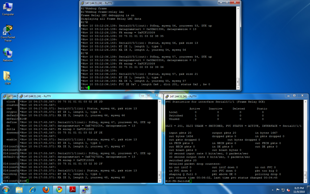Image resolution: width=310 pixels, height=194 pixels.
Task: Open Action Center flag in tray
Action: (278, 190)
